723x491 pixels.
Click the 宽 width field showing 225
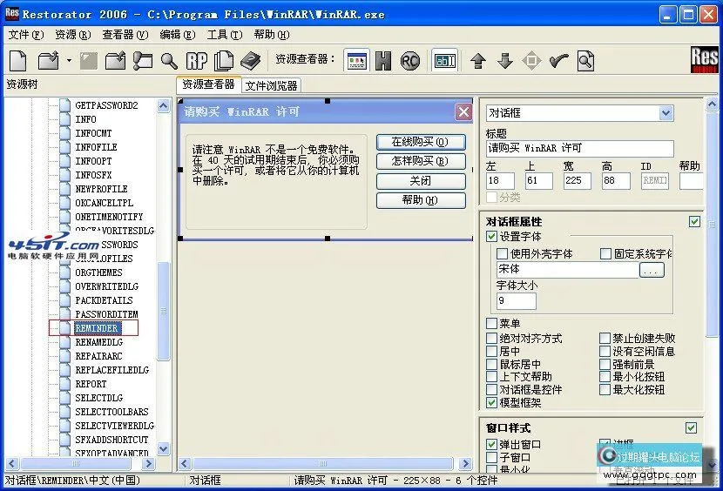(577, 180)
